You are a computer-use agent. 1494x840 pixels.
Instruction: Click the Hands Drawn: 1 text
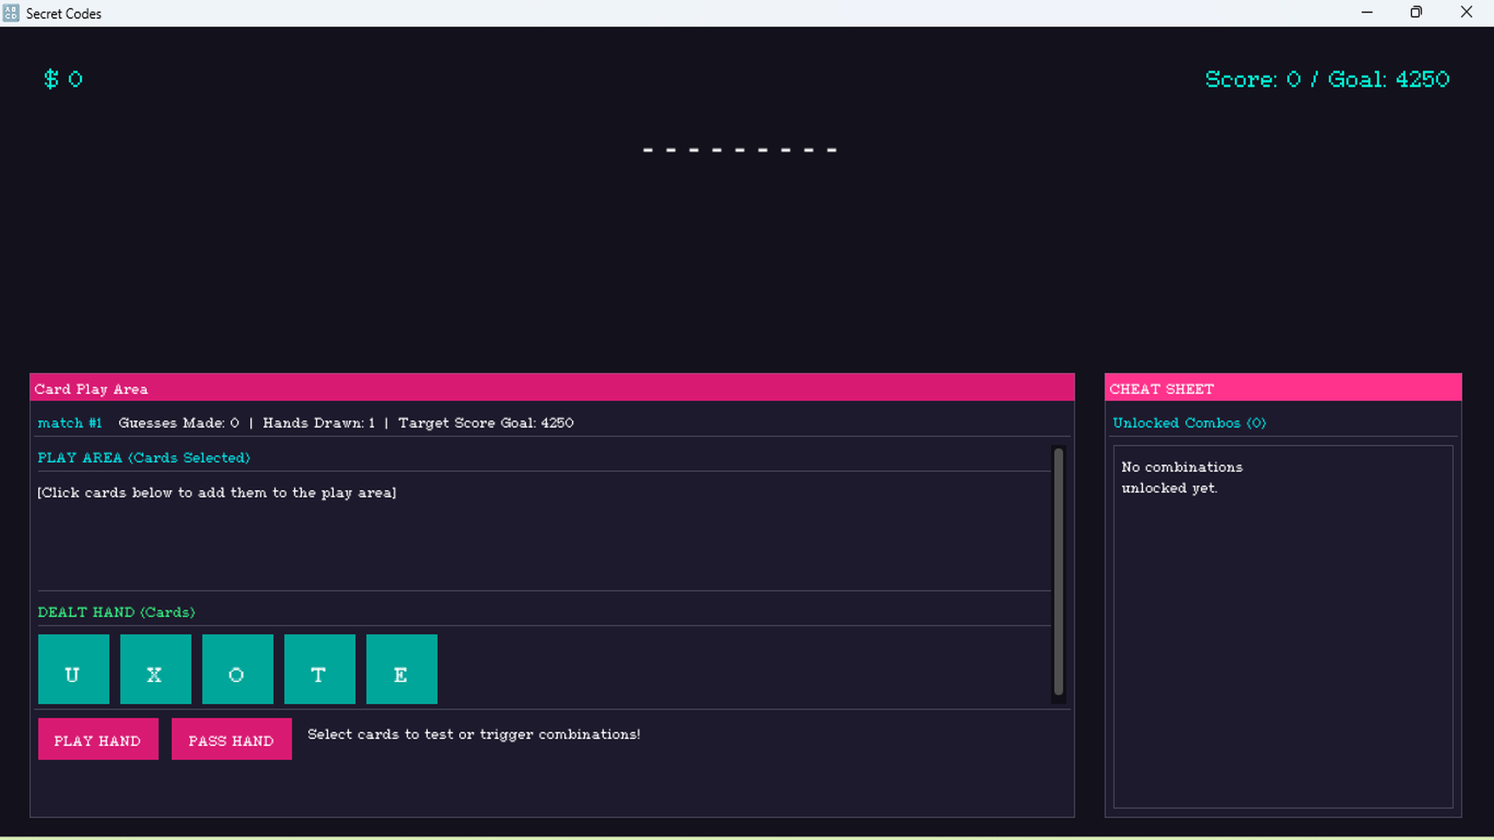318,423
